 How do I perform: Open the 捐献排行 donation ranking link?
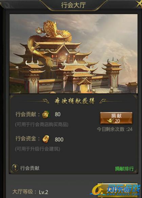pyautogui.click(x=124, y=169)
